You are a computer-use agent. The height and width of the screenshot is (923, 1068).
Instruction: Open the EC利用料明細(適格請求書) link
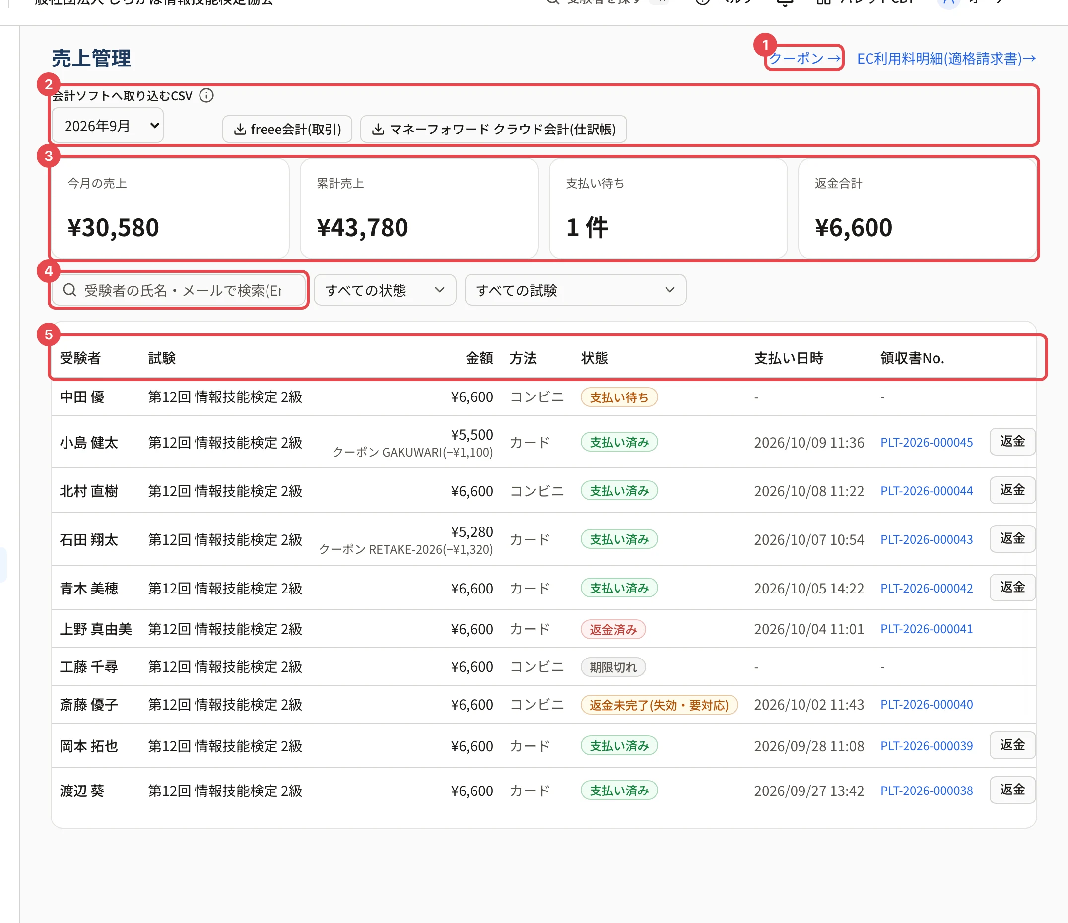(946, 58)
